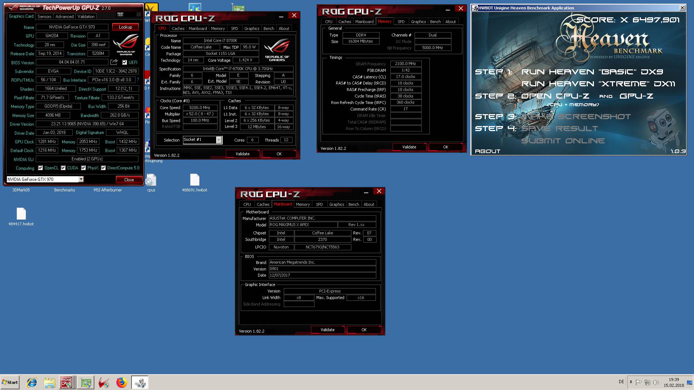This screenshot has width=694, height=390.
Task: Expand the GPU selection dropdown in GPU-Z
Action: [81, 179]
